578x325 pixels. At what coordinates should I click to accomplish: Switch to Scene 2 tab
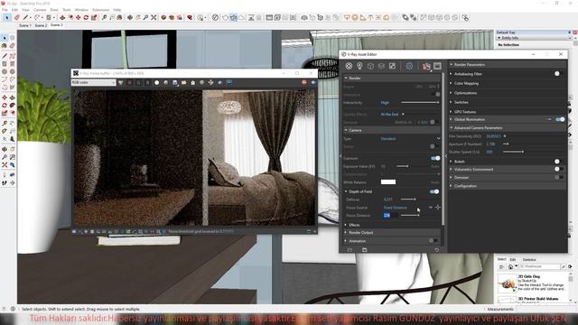41,25
